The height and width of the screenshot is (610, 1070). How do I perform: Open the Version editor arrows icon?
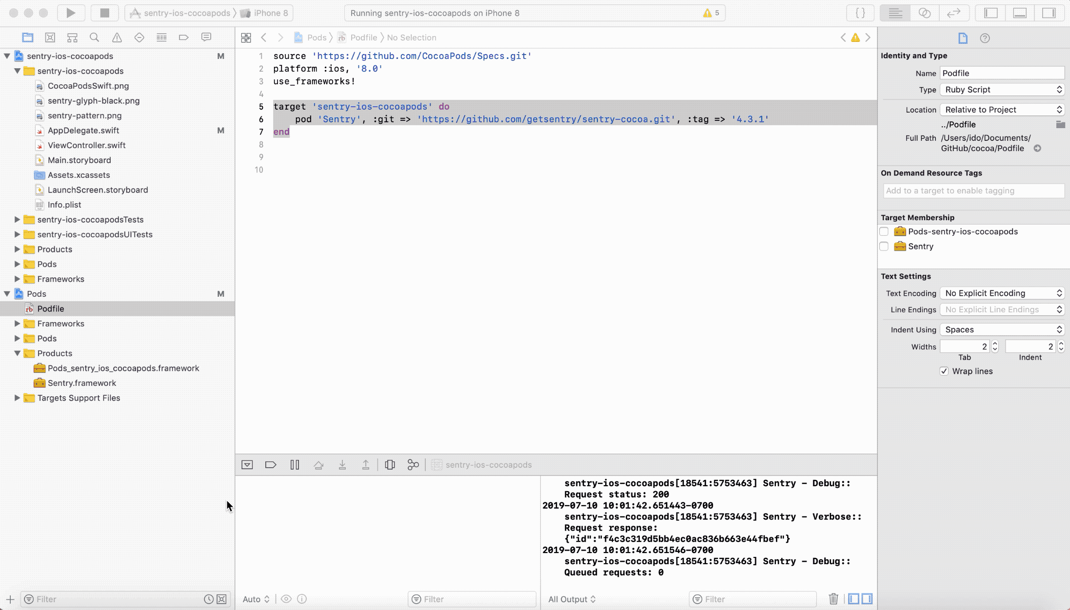click(953, 13)
